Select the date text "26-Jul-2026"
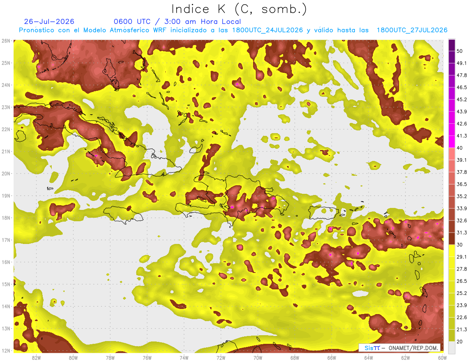Screen dimensions: 470x363 click(49, 22)
